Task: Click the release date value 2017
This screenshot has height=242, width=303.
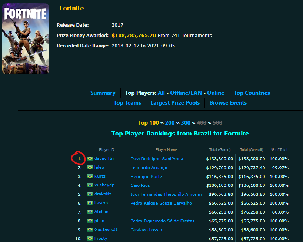Action: pyautogui.click(x=117, y=25)
